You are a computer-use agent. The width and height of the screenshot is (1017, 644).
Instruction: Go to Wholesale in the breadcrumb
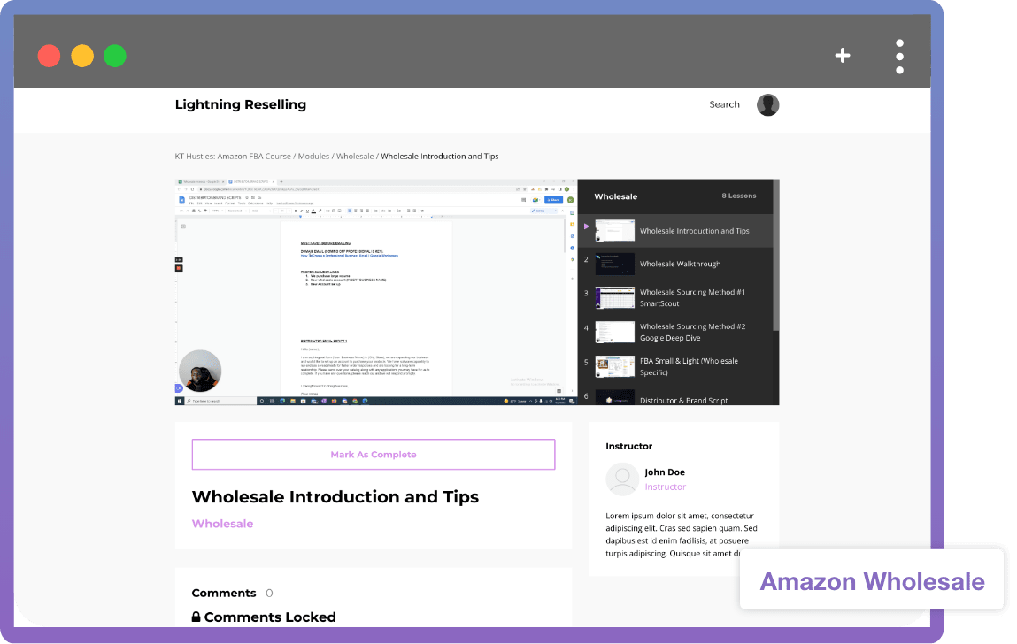(x=355, y=157)
